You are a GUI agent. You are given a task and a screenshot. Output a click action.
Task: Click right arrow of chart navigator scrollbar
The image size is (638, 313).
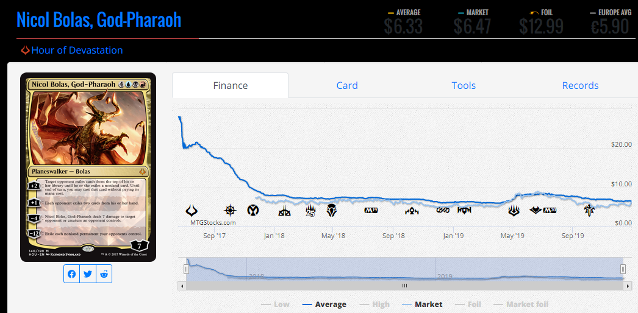[629, 286]
